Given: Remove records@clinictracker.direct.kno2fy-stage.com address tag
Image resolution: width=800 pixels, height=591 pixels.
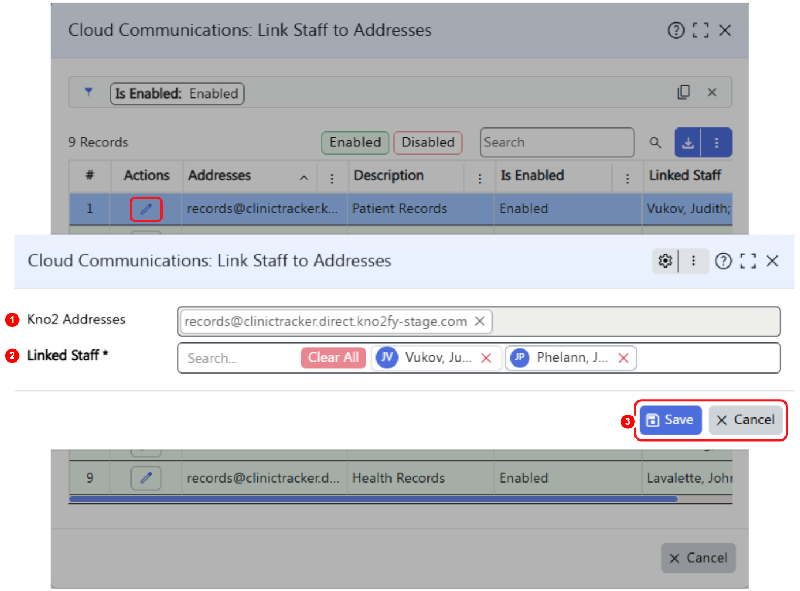Looking at the screenshot, I should [480, 321].
